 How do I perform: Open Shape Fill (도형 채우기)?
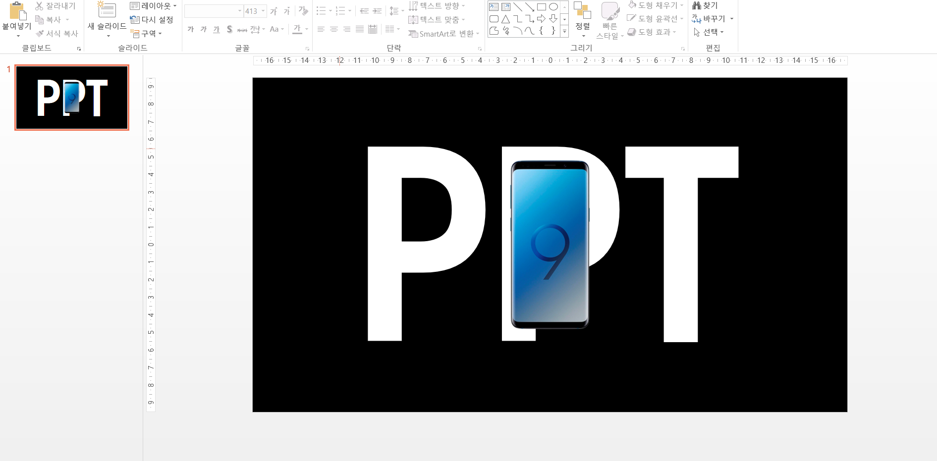coord(656,5)
